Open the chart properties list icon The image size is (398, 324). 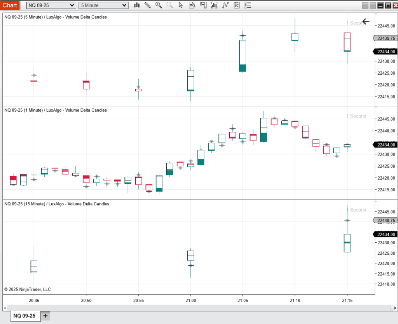click(248, 5)
